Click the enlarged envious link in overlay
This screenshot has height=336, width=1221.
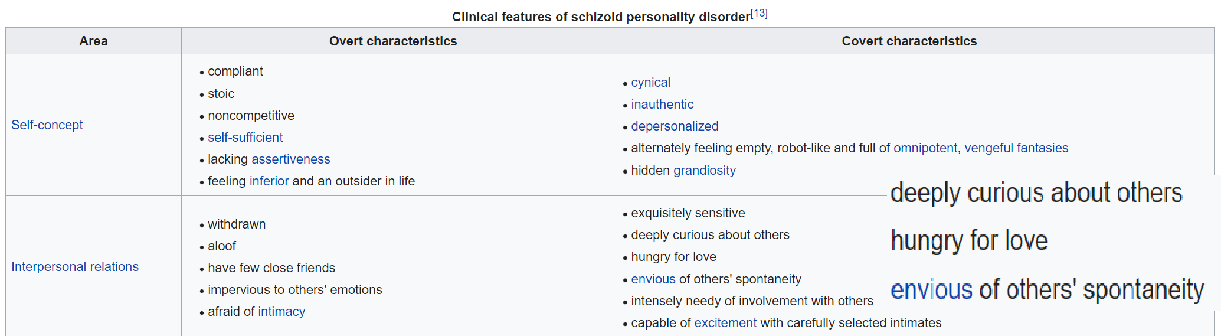point(932,290)
